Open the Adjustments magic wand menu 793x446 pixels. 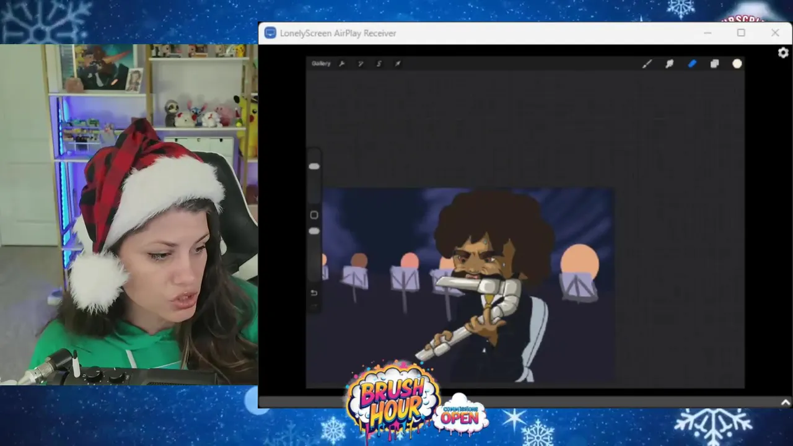coord(360,63)
